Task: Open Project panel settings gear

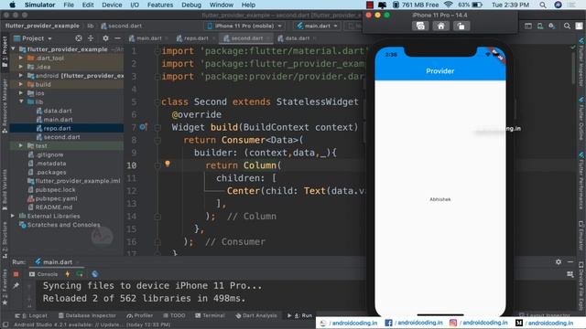Action: (x=106, y=38)
